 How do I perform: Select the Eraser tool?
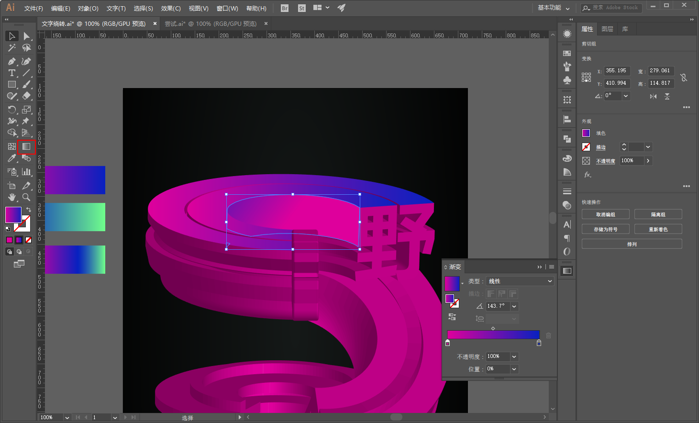[26, 96]
